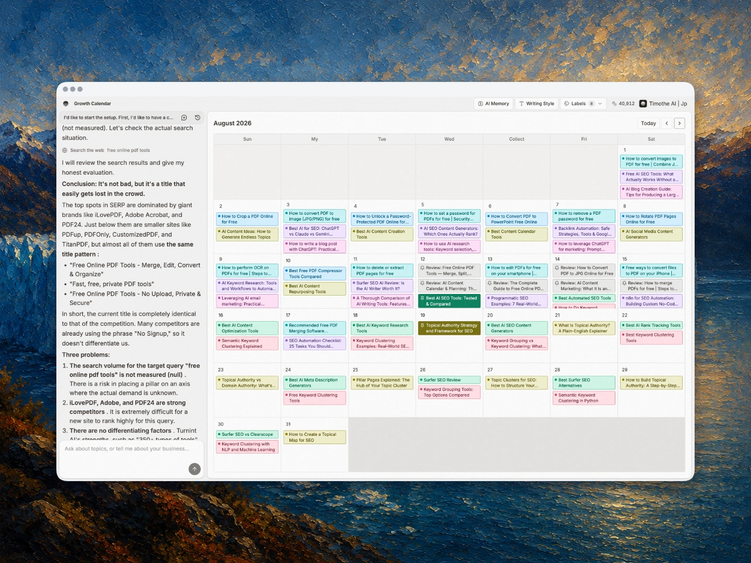Open How to convert images to PDF for free event
The image size is (751, 563).
[651, 162]
